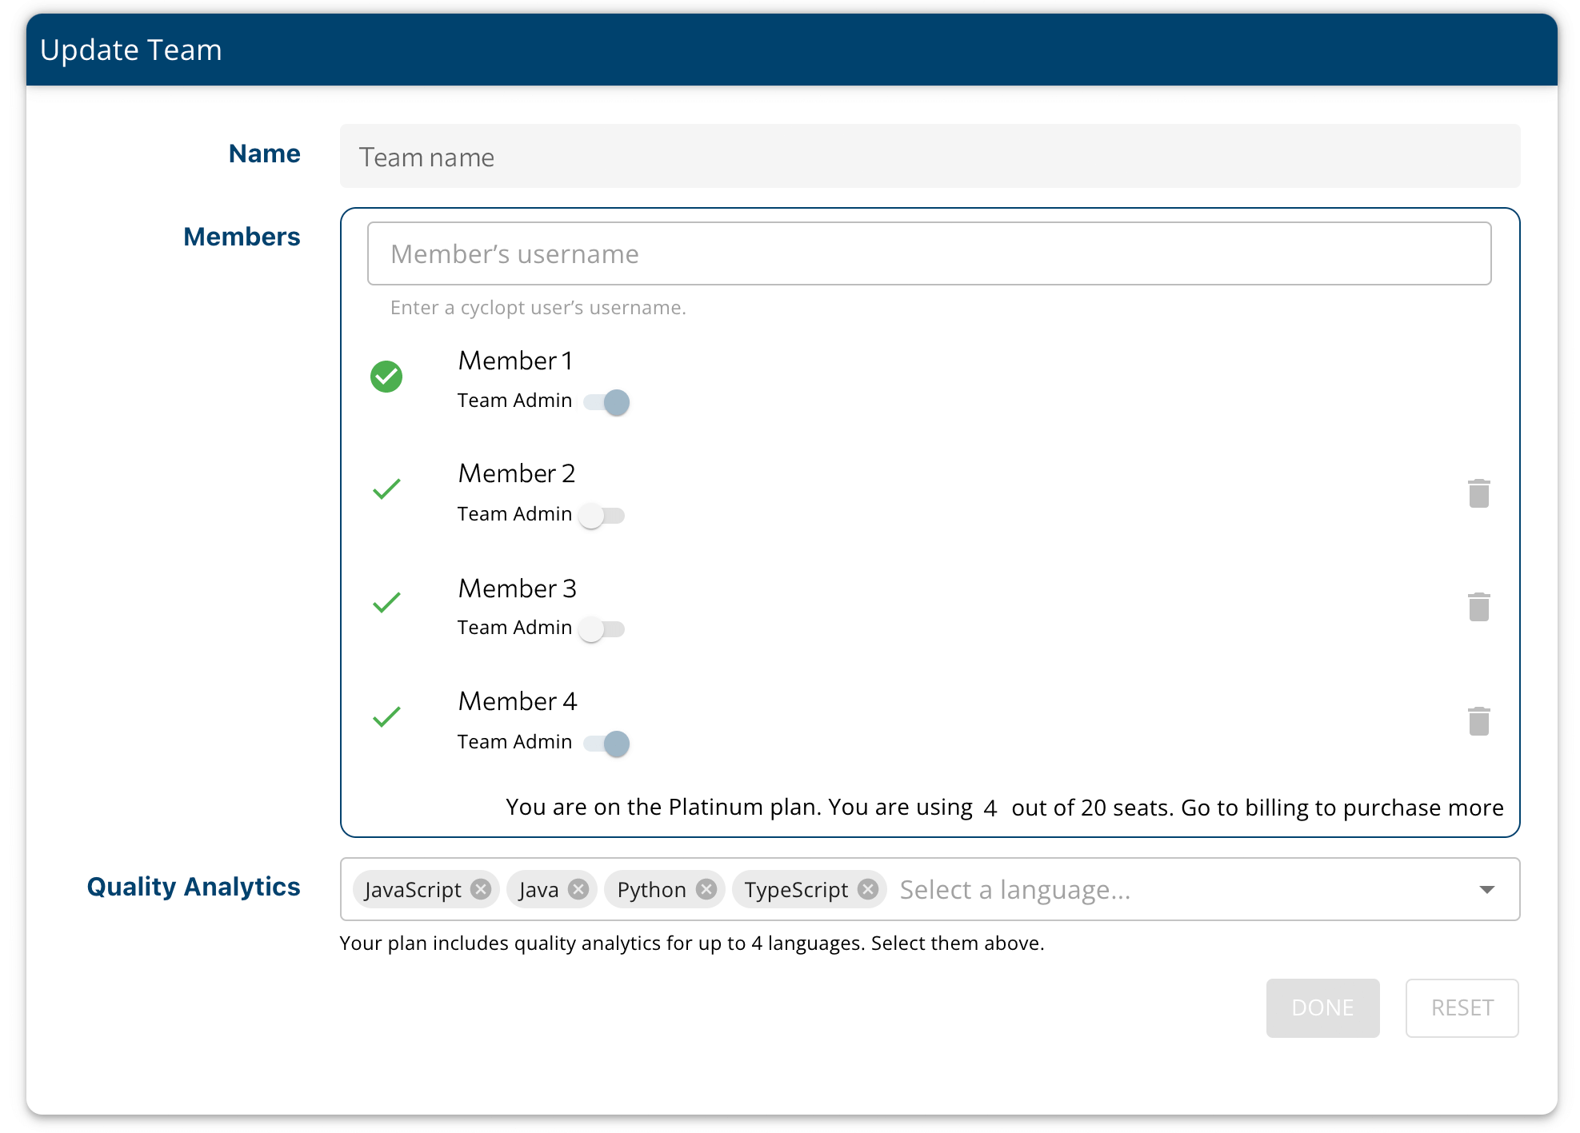
Task: Enable Team Admin for Member 2
Action: click(x=602, y=516)
